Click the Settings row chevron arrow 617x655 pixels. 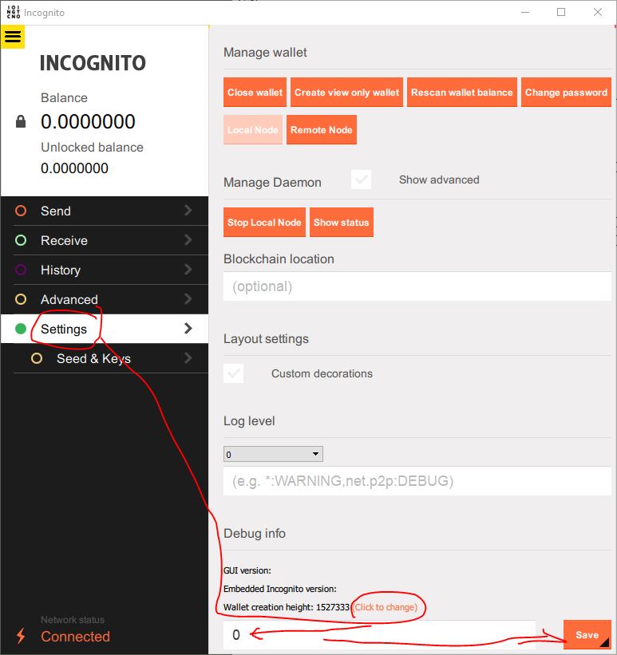[188, 329]
